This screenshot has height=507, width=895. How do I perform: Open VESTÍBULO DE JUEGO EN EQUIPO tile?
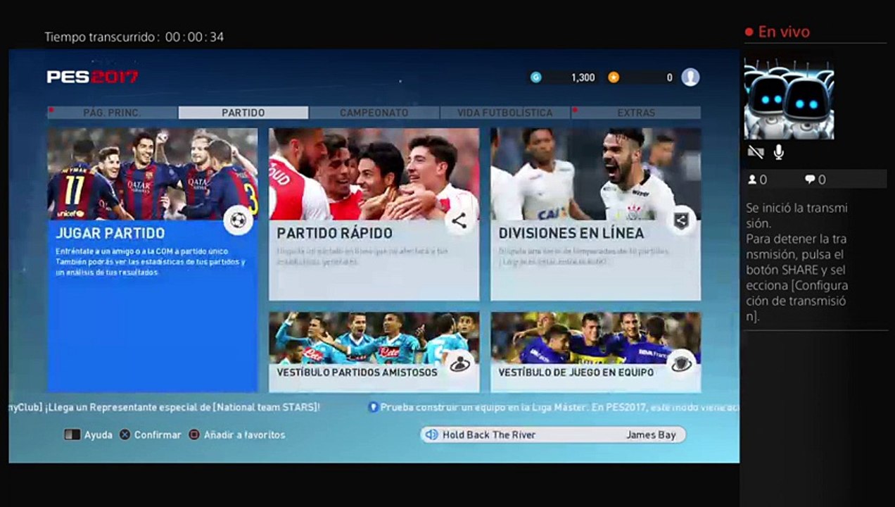[x=595, y=352]
